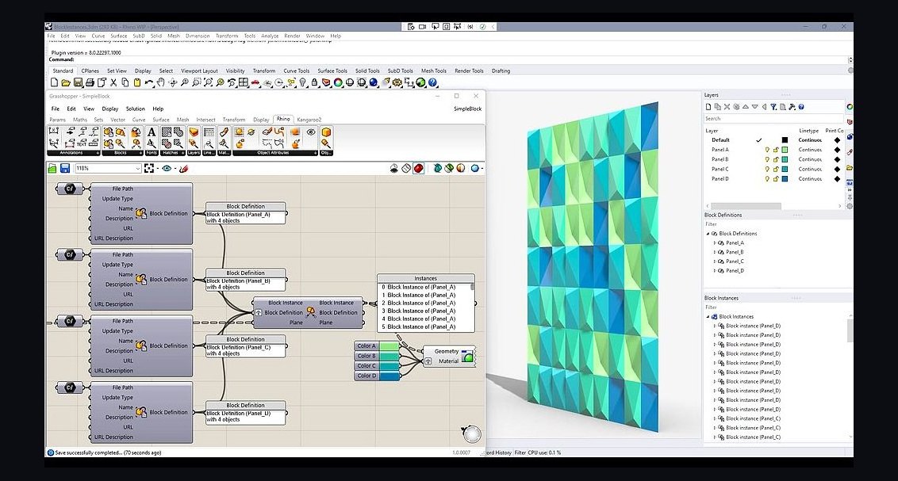Click the red shaded preview icon in Grasshopper
Viewport: 898px width, 481px height.
coord(419,168)
